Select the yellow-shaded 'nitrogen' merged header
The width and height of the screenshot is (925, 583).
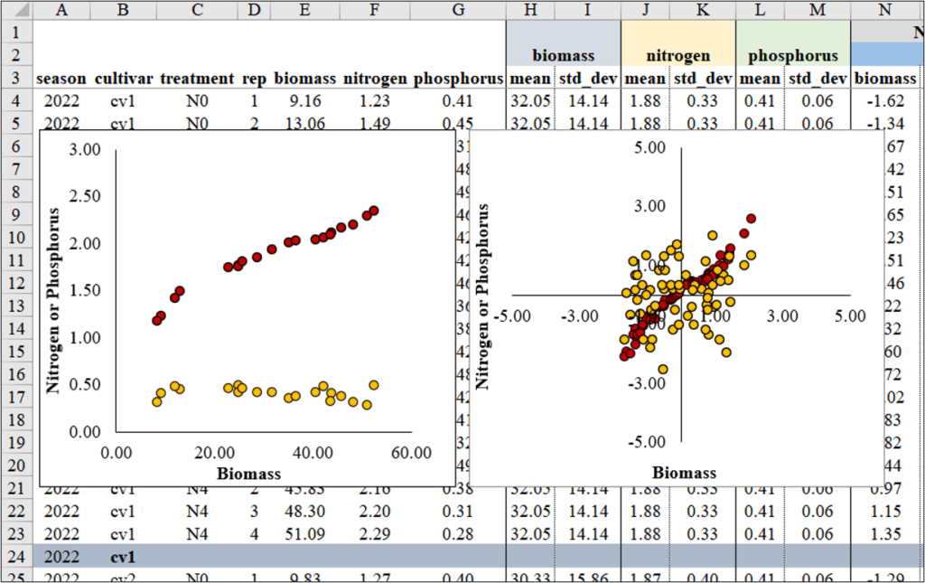[677, 55]
